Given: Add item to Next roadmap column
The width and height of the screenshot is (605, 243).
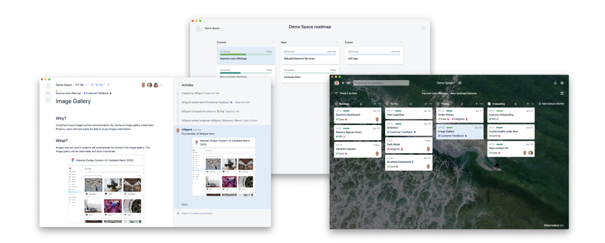Looking at the screenshot, I should [x=337, y=42].
